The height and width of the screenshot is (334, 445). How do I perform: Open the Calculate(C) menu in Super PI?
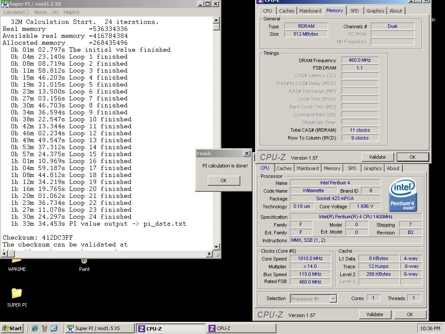(x=16, y=12)
